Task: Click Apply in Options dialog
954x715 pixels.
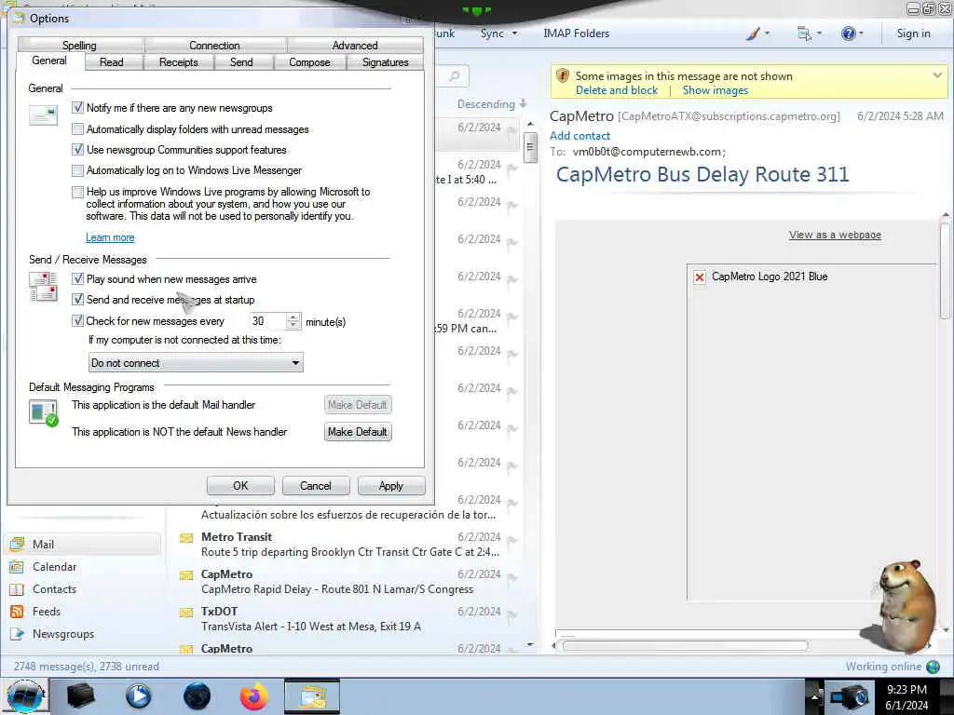Action: pos(391,486)
